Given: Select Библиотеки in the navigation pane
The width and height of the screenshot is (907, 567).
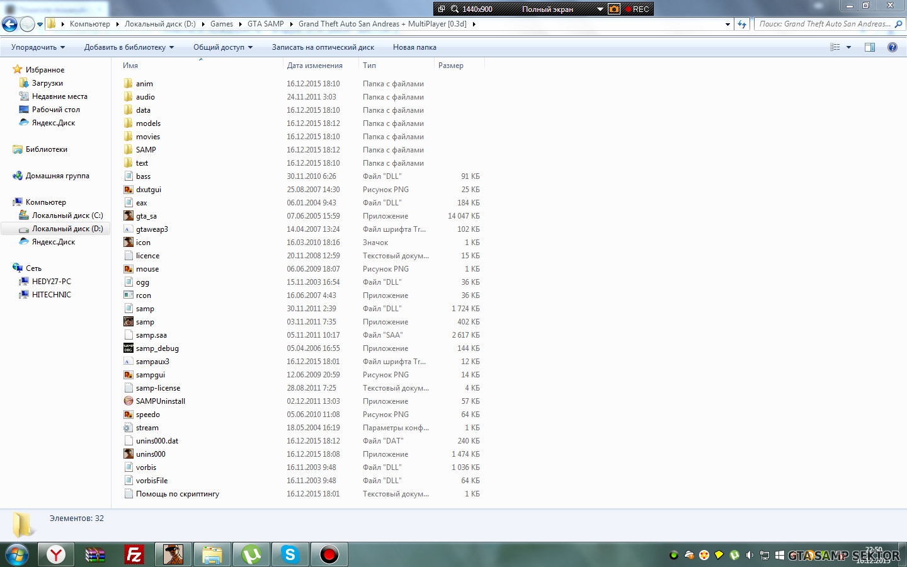Looking at the screenshot, I should [x=47, y=149].
